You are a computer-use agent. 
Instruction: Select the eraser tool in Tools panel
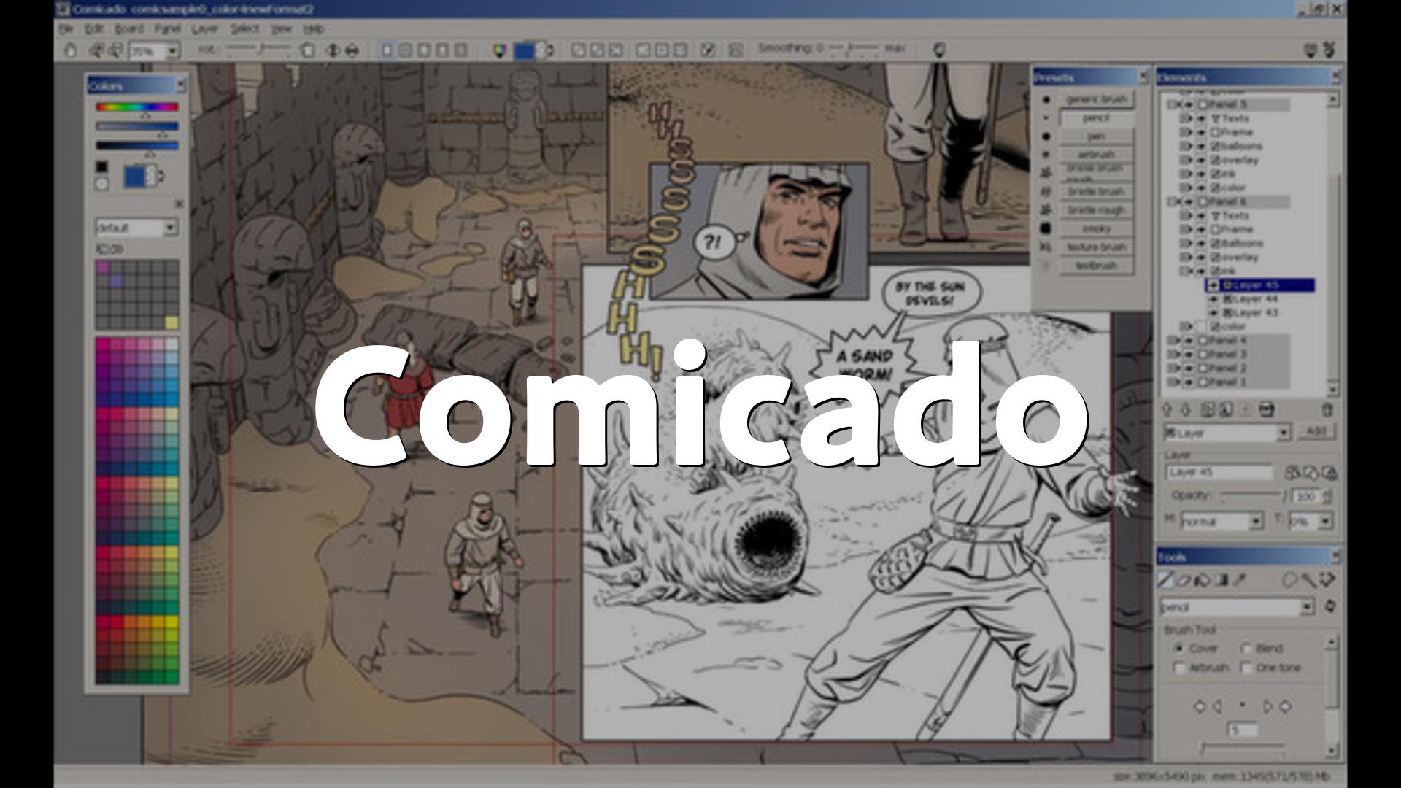pyautogui.click(x=1184, y=581)
